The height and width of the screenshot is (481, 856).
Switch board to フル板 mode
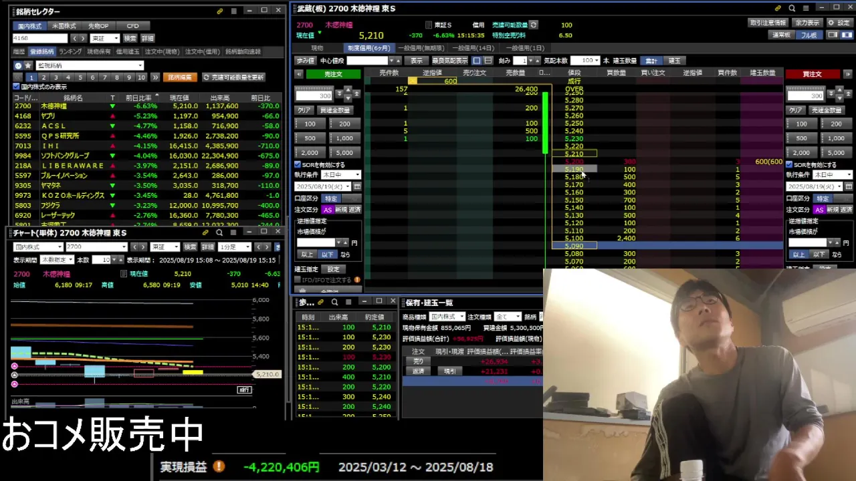[x=809, y=35]
